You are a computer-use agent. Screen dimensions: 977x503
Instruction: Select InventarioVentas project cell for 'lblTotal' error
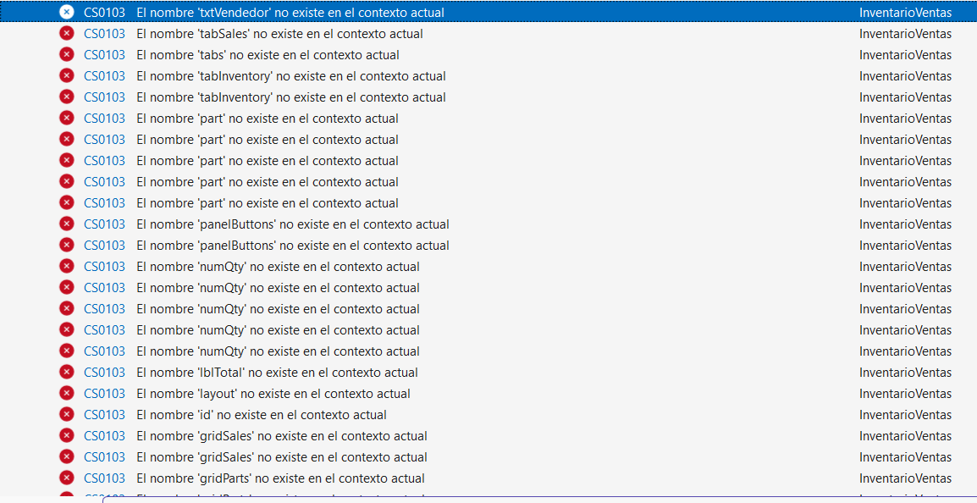click(905, 373)
